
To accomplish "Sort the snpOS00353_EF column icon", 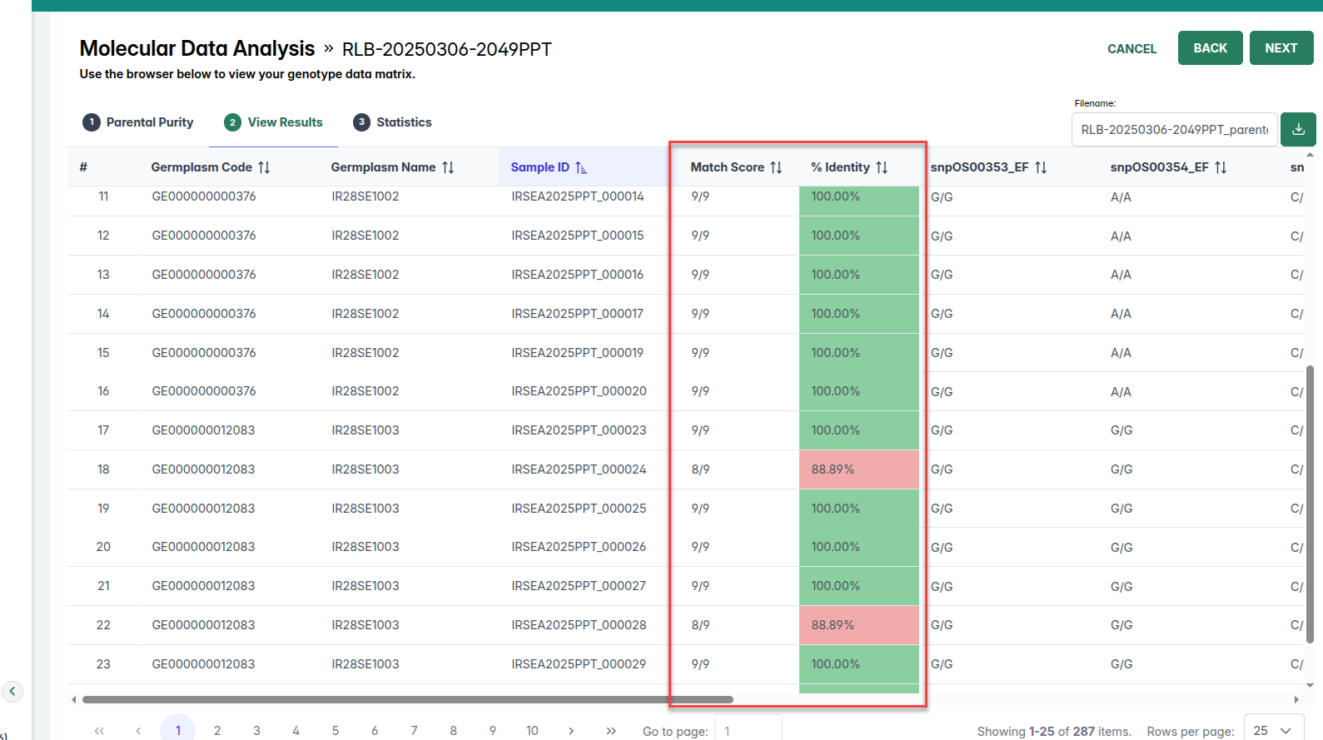I will [x=1041, y=167].
